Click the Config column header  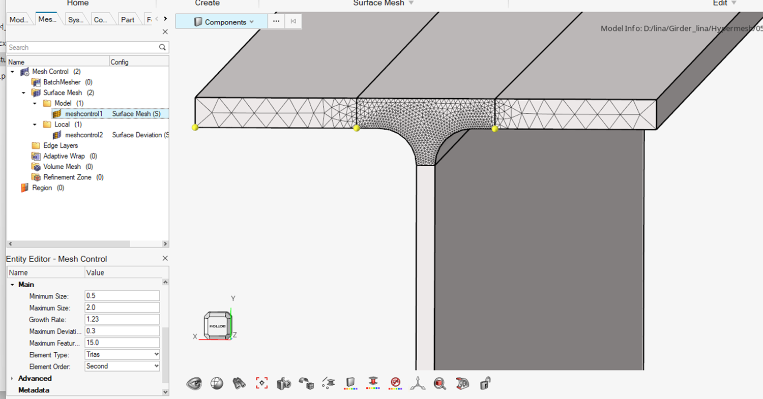(x=139, y=62)
